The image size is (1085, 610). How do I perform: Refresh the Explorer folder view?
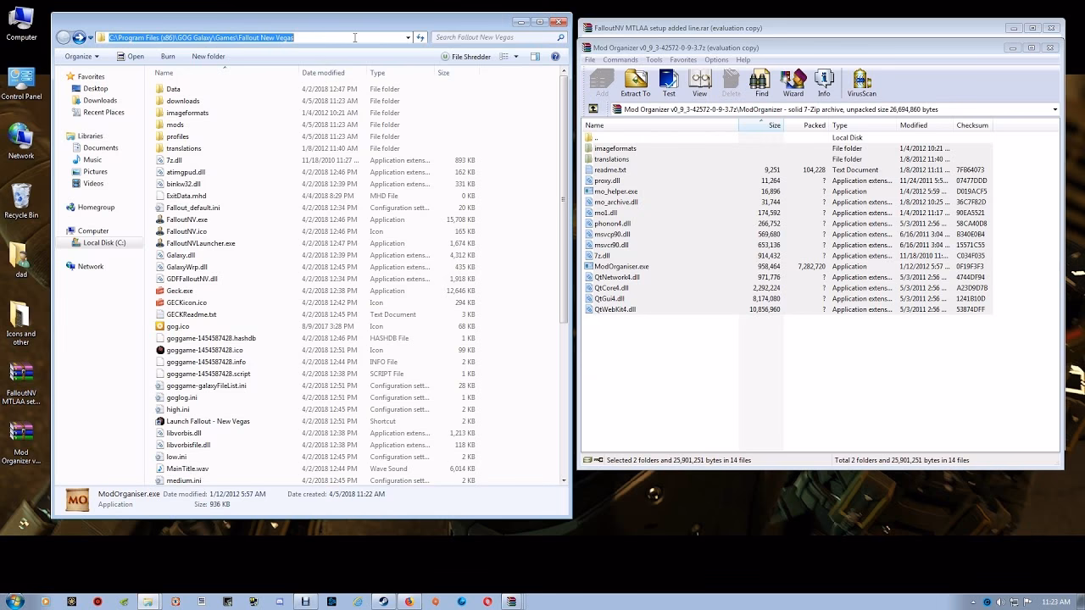(420, 37)
